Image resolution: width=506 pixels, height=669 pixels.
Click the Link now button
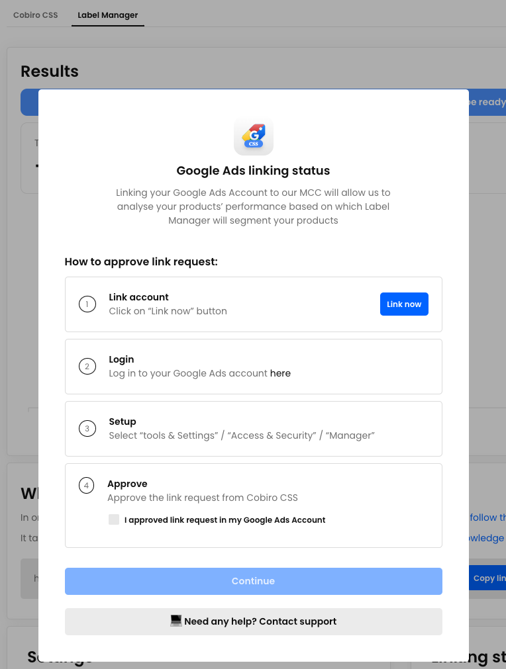click(x=404, y=304)
